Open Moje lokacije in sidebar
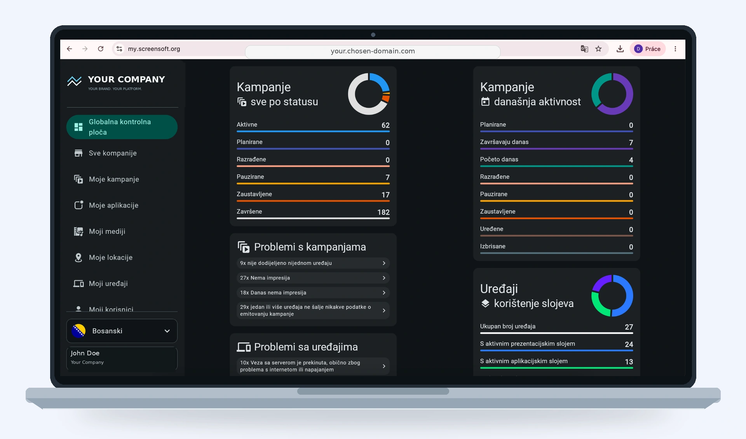Viewport: 746px width, 439px height. pos(122,257)
